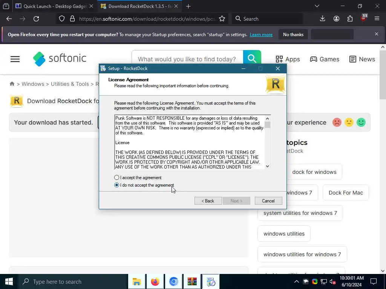Click Softonic search field

coord(187,59)
